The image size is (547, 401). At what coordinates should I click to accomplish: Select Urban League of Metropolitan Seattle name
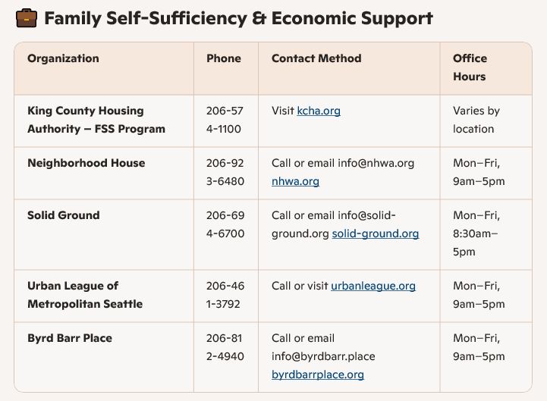85,295
